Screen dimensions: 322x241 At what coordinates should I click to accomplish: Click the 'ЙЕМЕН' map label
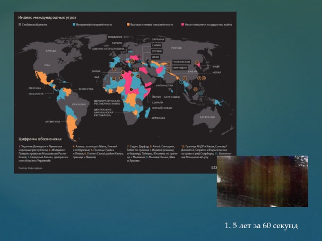point(157,97)
